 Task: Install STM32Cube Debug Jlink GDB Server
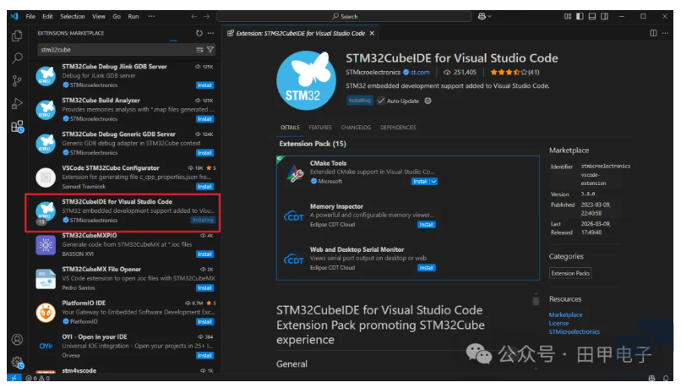click(204, 85)
